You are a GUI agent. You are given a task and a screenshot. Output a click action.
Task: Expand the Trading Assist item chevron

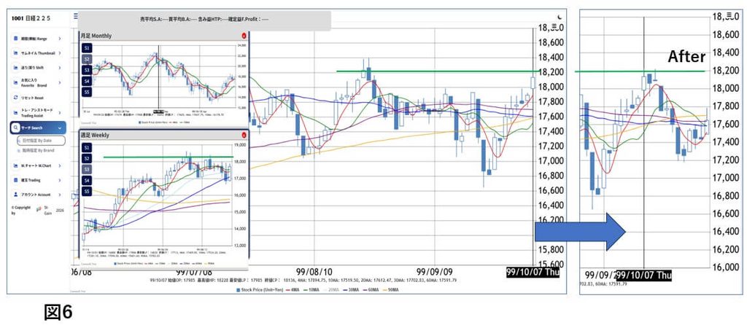pos(60,113)
